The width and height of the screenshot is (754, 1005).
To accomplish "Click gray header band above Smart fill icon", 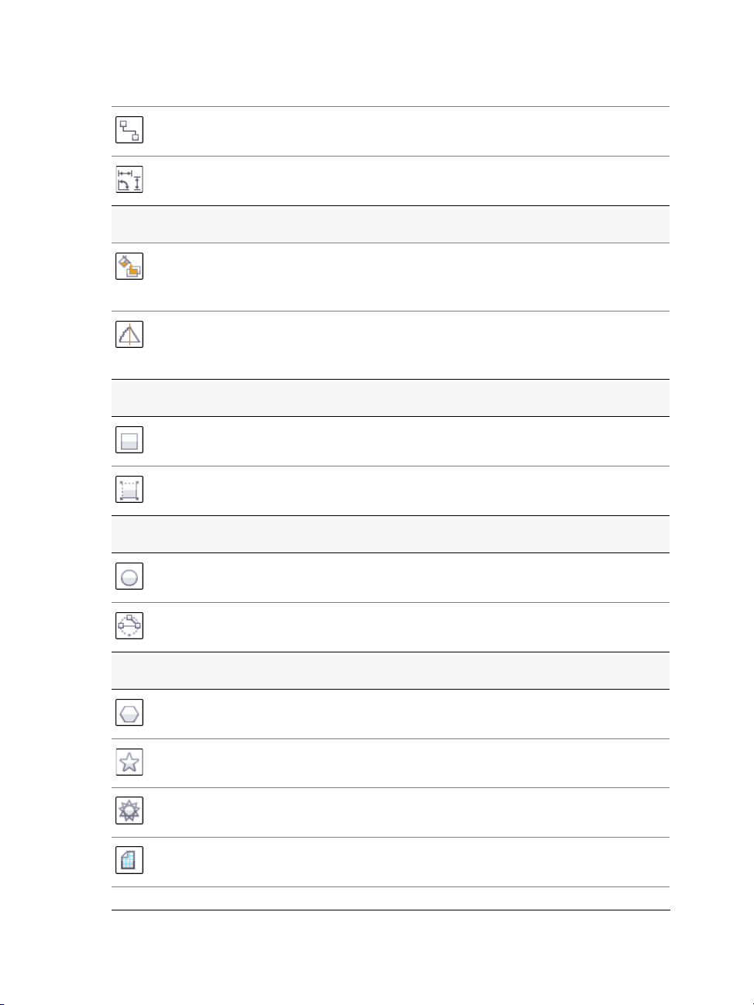I will coord(391,225).
